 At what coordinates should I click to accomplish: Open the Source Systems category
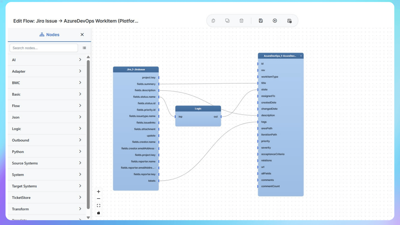point(47,163)
